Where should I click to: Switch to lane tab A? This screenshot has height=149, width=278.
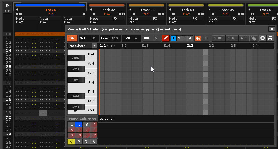94,142
